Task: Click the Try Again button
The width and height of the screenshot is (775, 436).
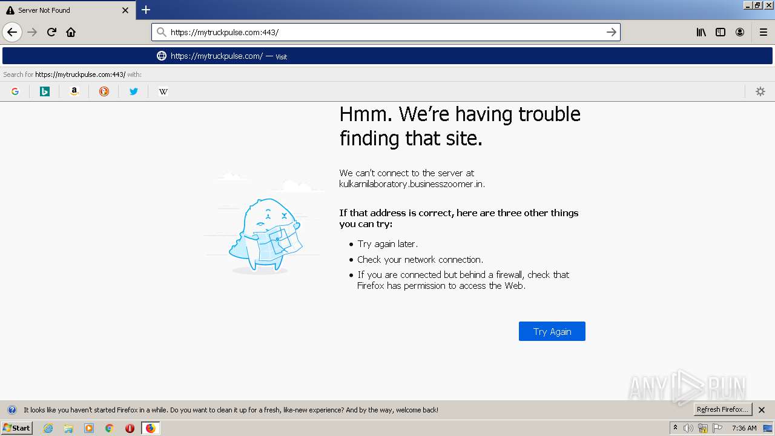Action: point(552,331)
